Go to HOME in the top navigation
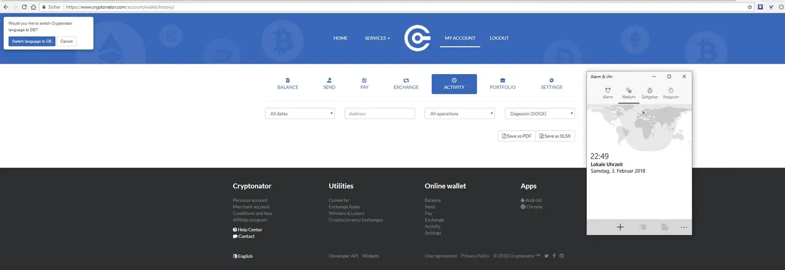 click(340, 38)
